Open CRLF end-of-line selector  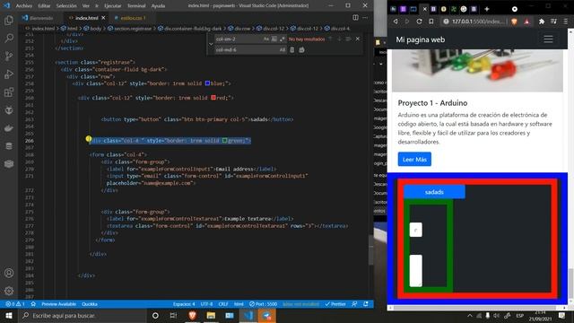pos(223,304)
